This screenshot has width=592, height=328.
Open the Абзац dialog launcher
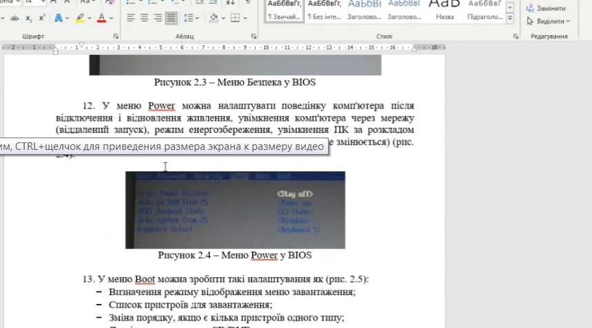tap(254, 36)
